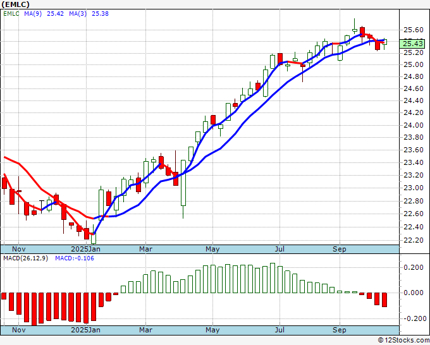
Task: Click the last red MACD histogram bar
Action: 384,300
